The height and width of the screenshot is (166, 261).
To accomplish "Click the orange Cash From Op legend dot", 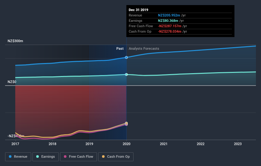I will point(103,156).
